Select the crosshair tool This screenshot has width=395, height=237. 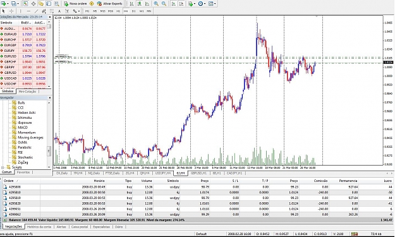(x=11, y=11)
